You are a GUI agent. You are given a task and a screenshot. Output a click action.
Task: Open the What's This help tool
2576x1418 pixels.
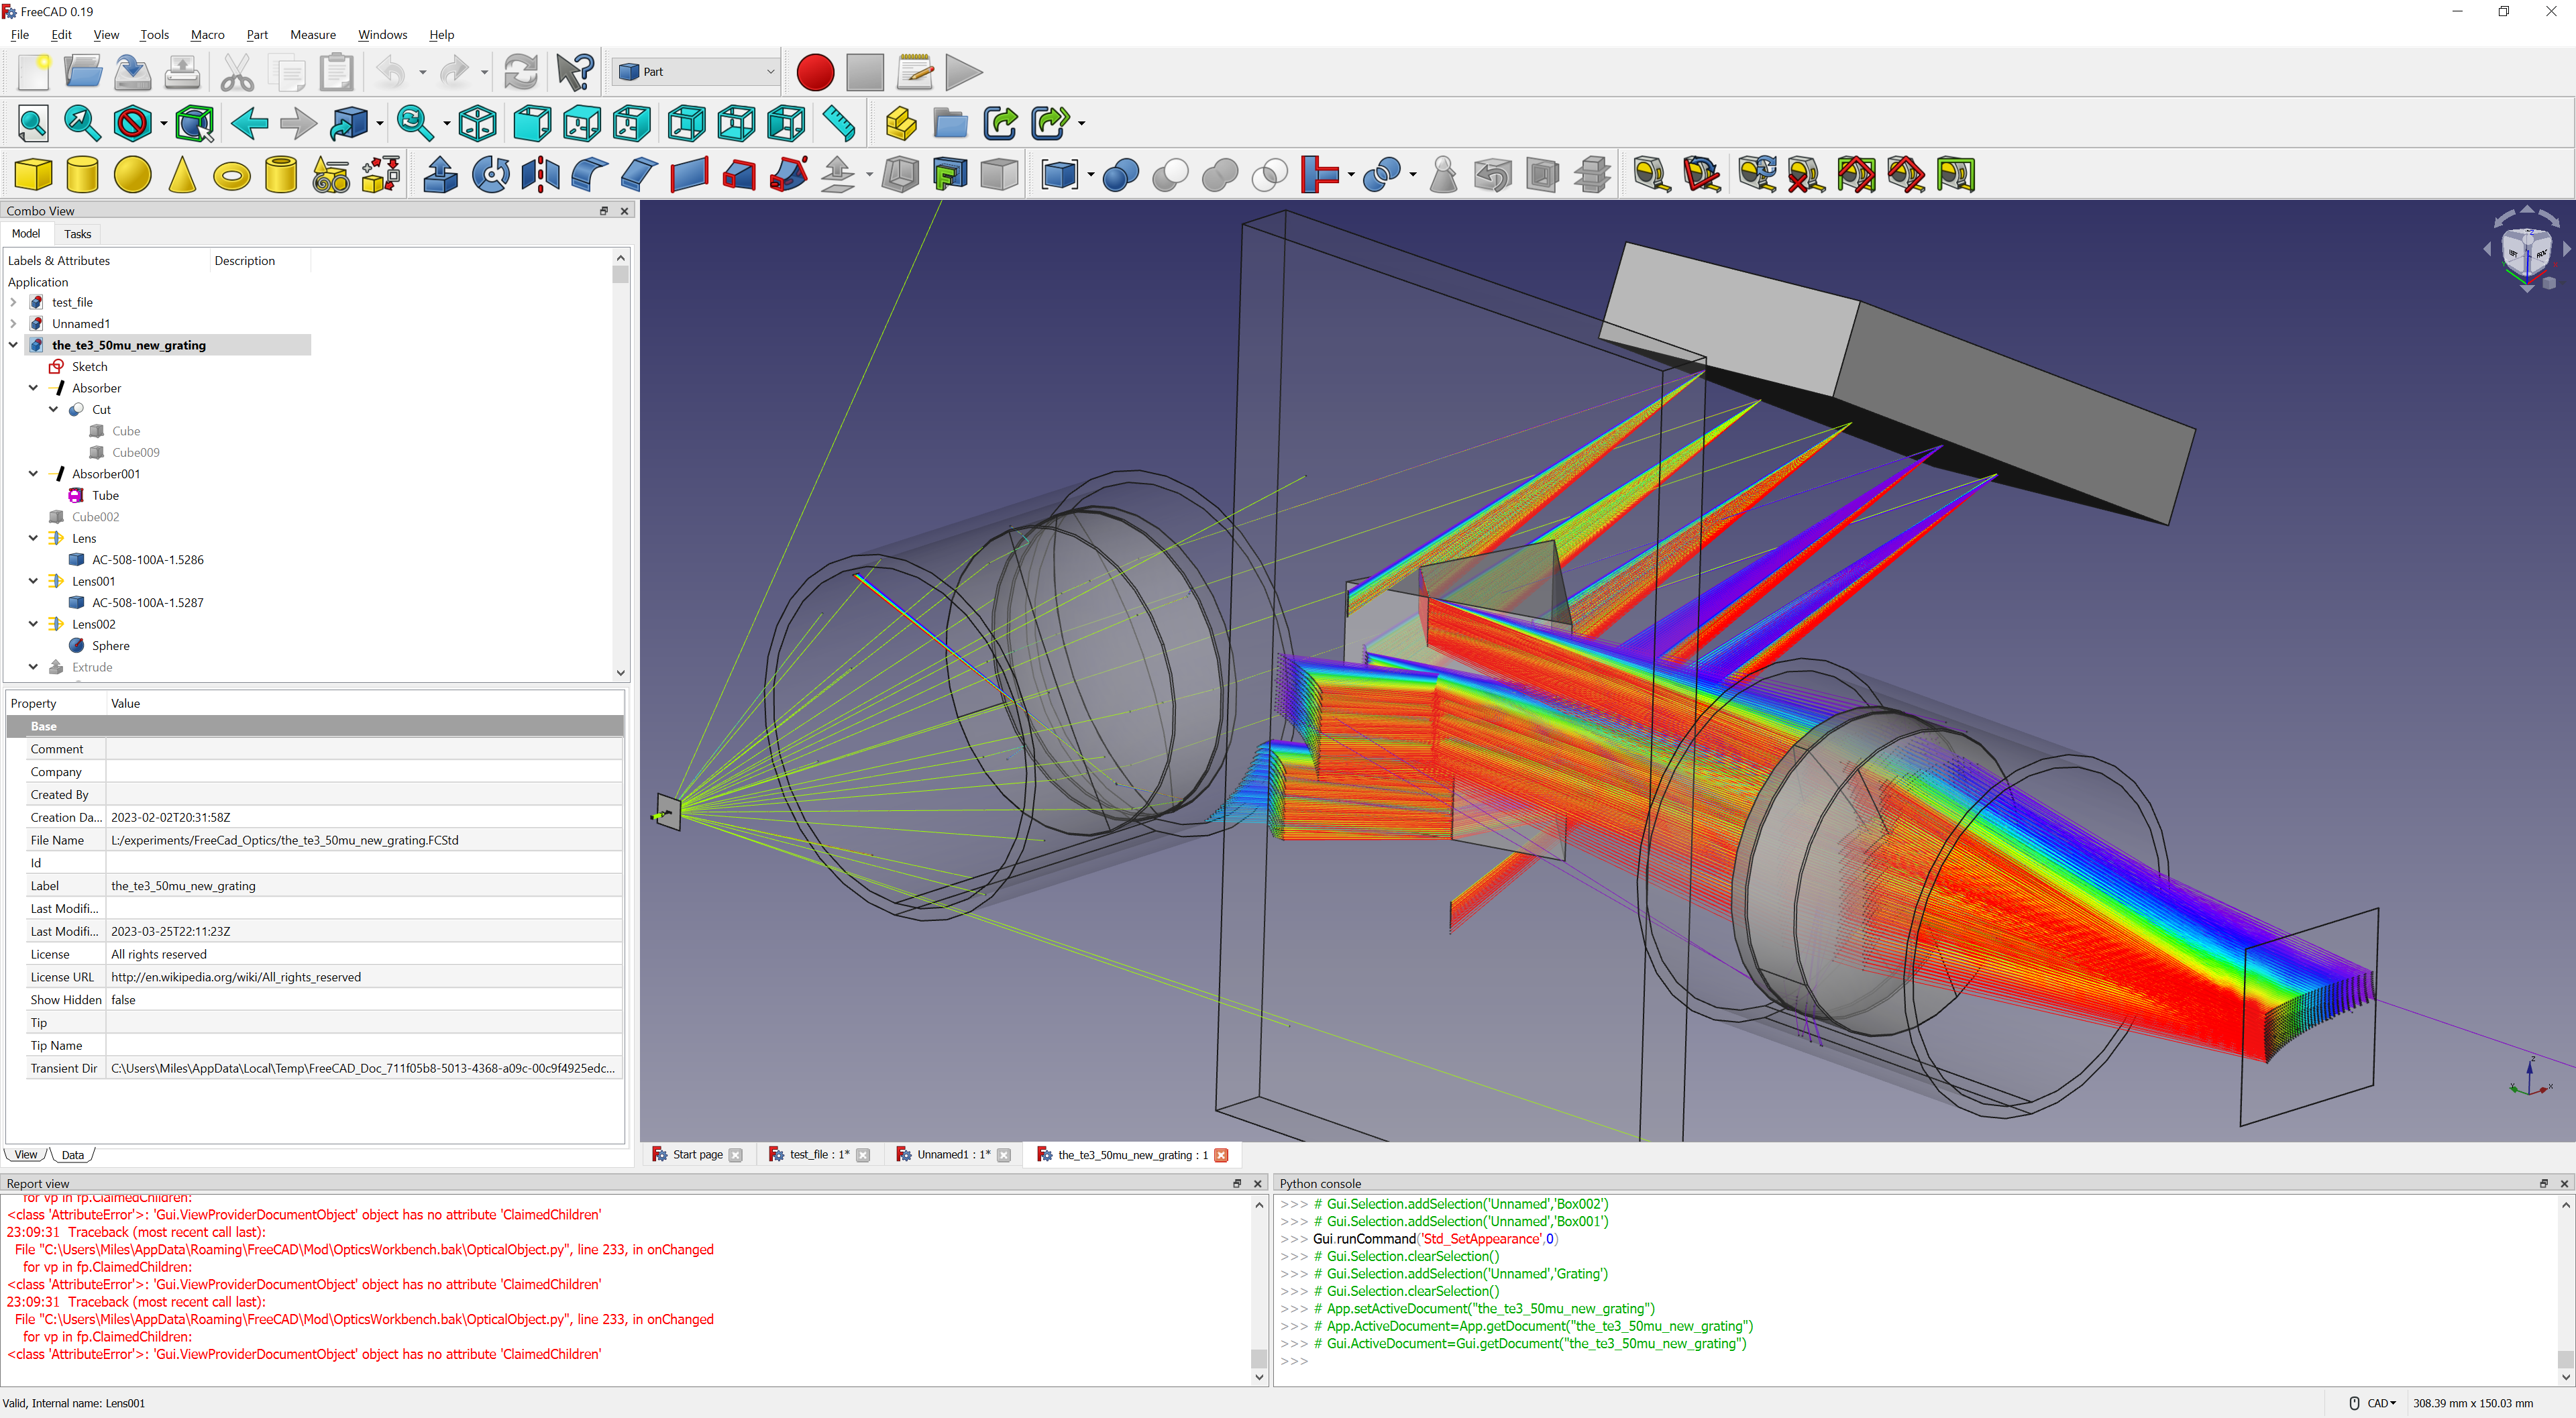pos(575,72)
